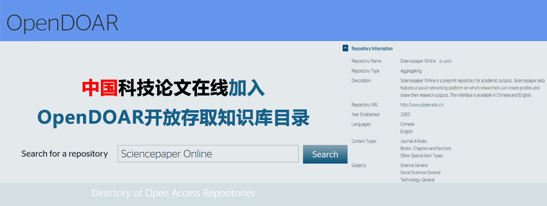Viewport: 547px width, 206px height.
Task: Click the Directory of Open Access Repositories text
Action: (x=173, y=193)
